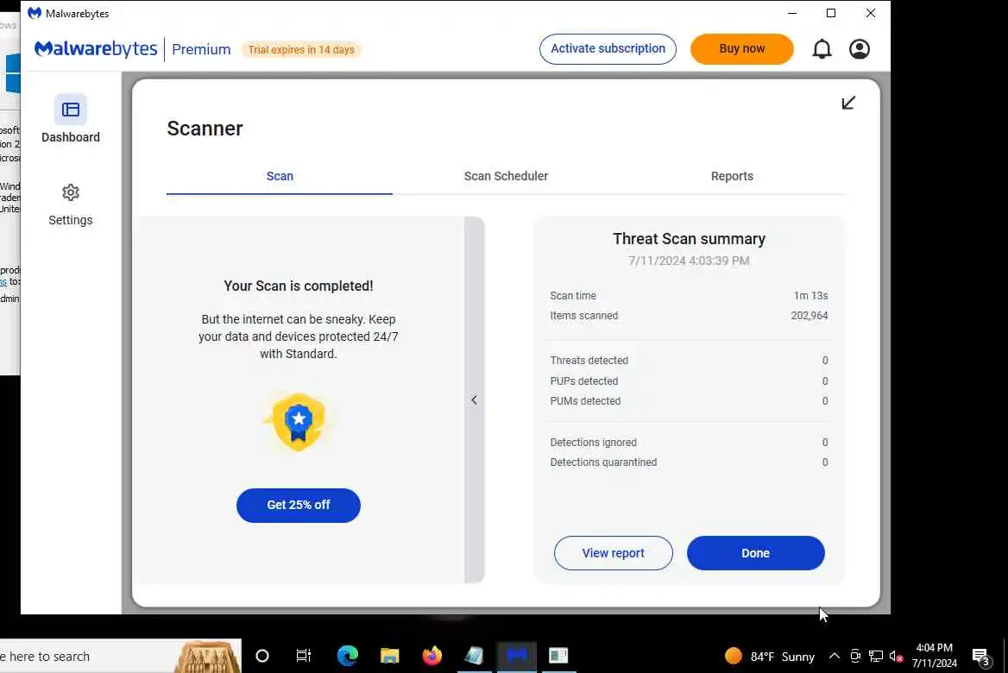This screenshot has width=1008, height=673.
Task: Open the notifications bell
Action: [822, 49]
